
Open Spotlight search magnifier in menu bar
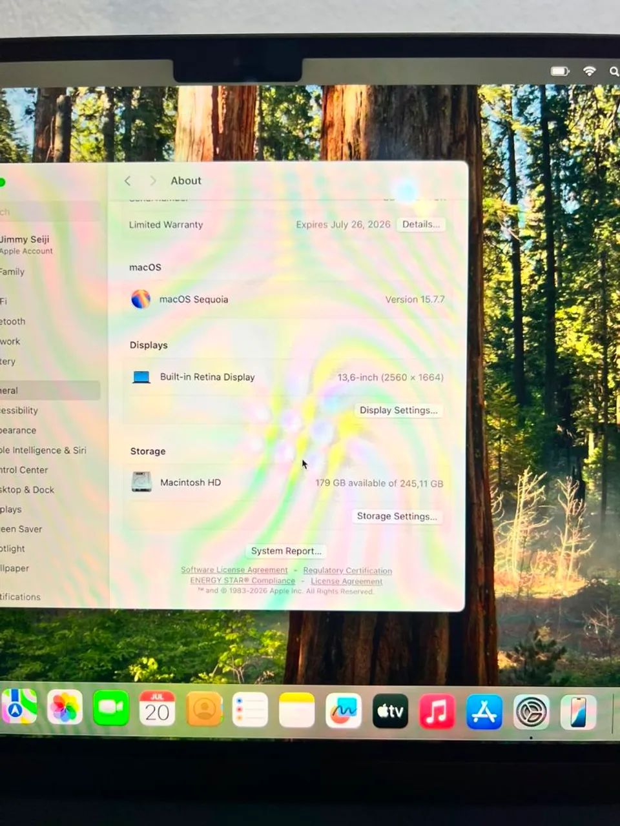click(614, 71)
